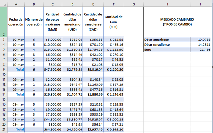Select the € 279.10 cell
The image size is (213, 133).
coord(114,55)
